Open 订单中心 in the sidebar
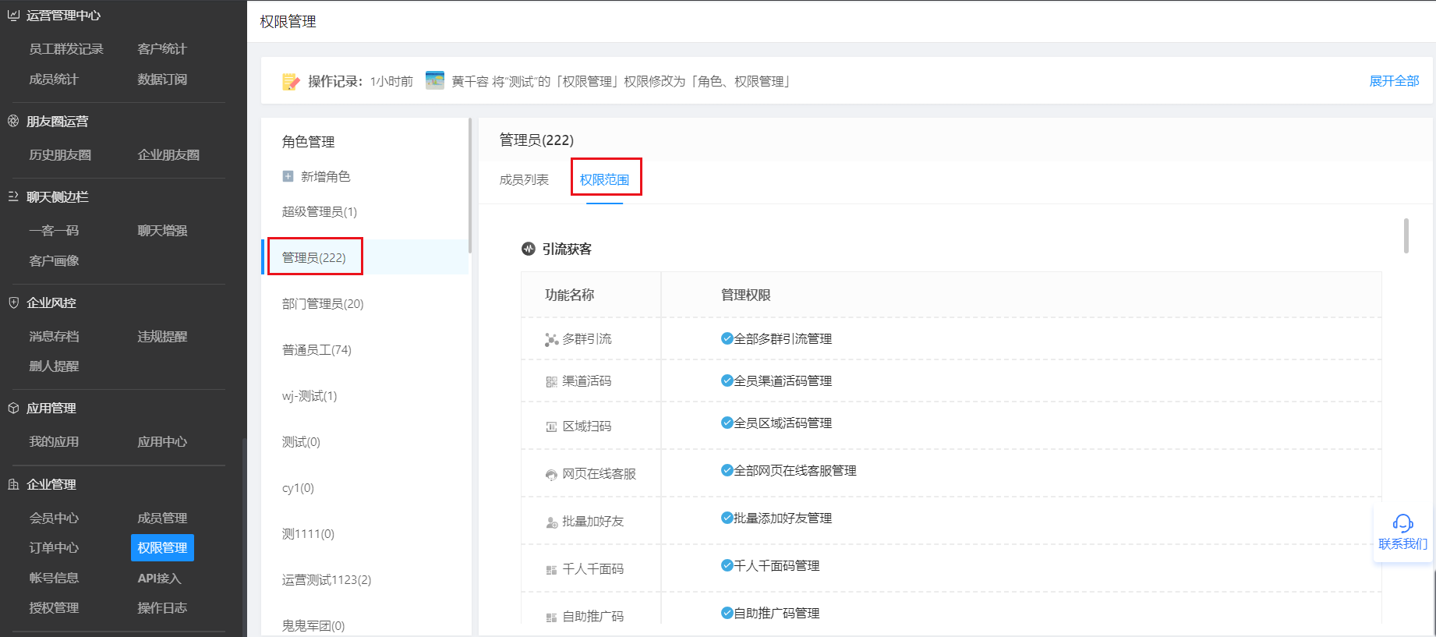1436x637 pixels. tap(54, 547)
